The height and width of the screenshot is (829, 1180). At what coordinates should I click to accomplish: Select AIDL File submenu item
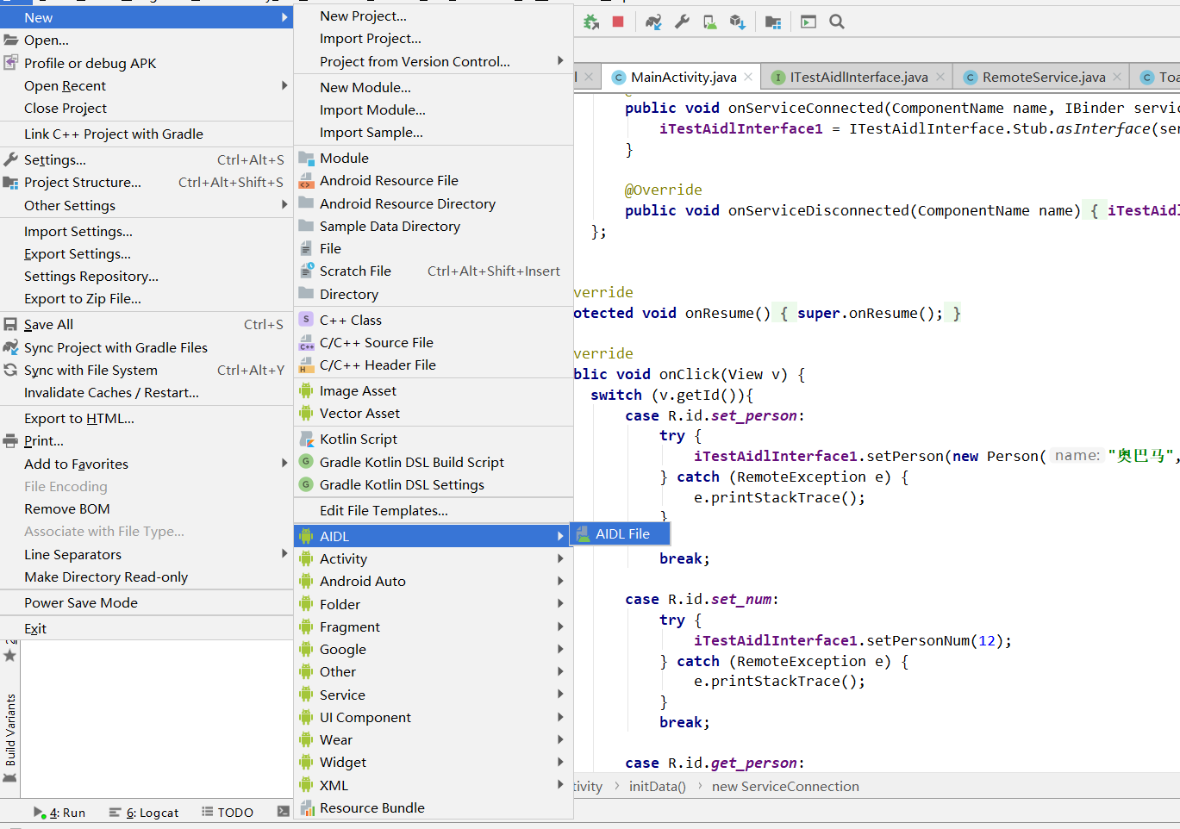pyautogui.click(x=621, y=534)
